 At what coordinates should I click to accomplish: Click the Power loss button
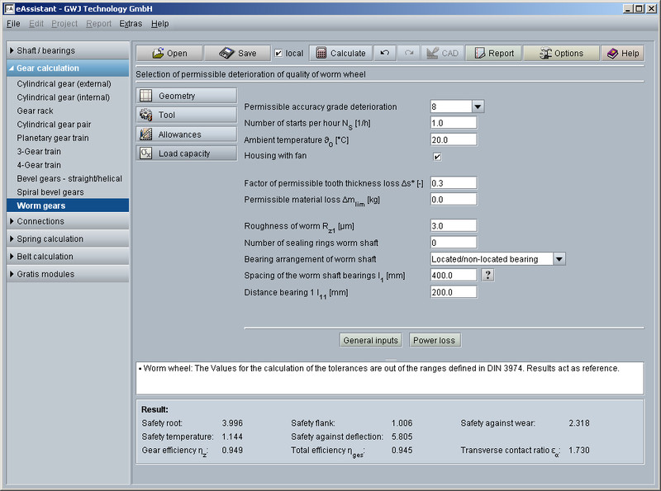[x=435, y=340]
